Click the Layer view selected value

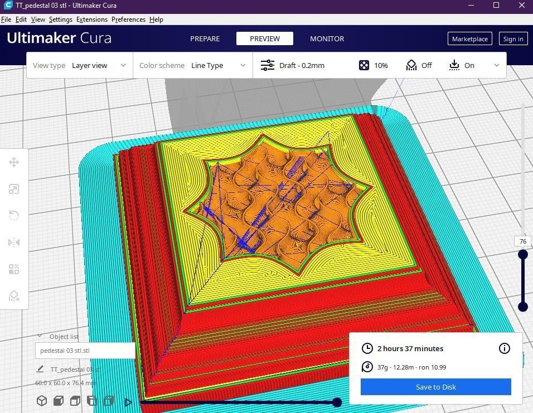pyautogui.click(x=89, y=65)
